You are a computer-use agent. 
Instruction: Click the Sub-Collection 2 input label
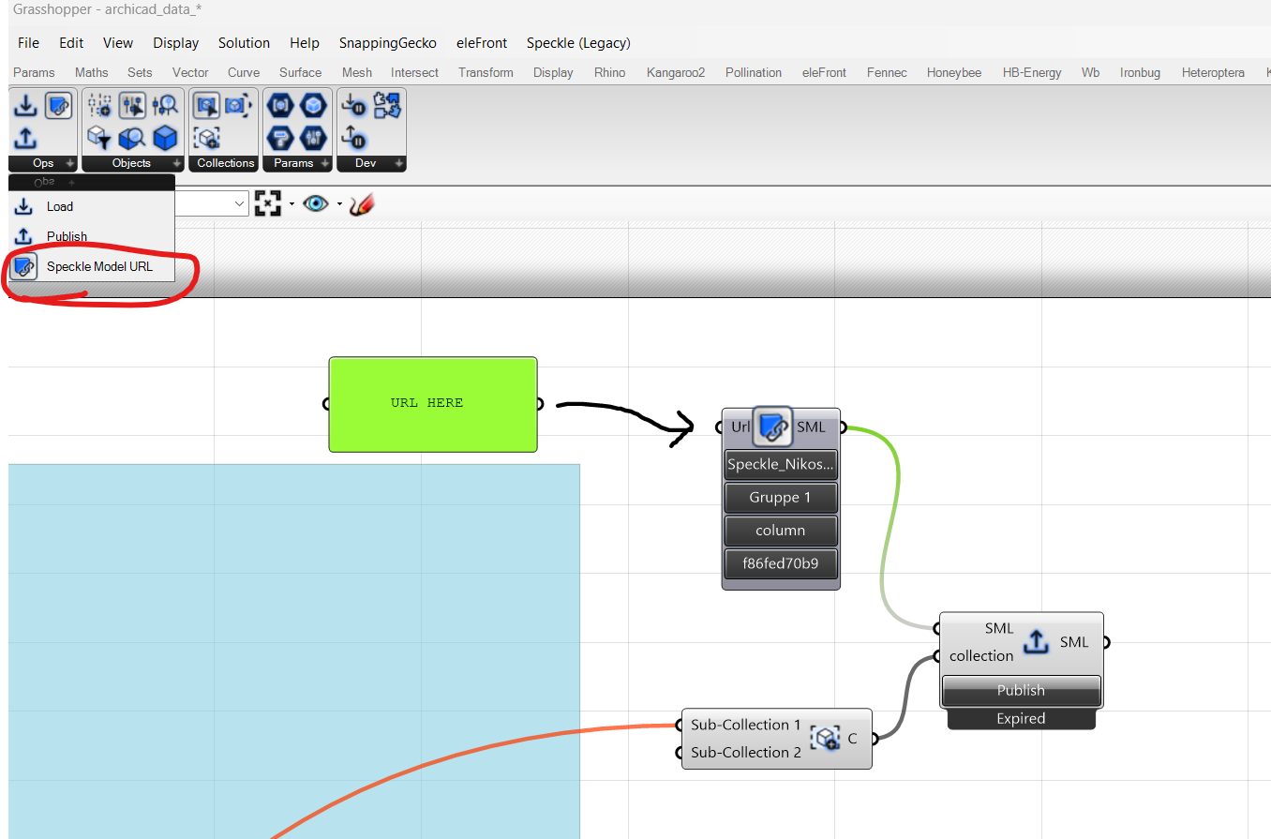[x=746, y=752]
